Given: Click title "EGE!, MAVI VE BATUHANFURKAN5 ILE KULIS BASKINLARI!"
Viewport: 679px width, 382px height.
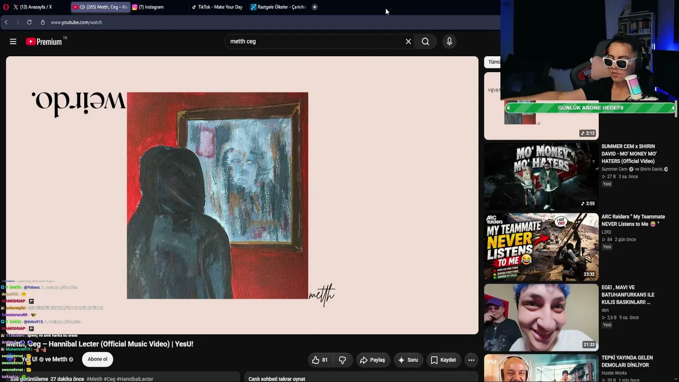Looking at the screenshot, I should coord(628,295).
